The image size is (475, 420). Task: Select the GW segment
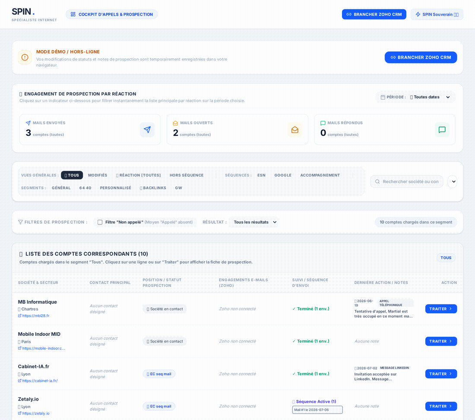(178, 188)
